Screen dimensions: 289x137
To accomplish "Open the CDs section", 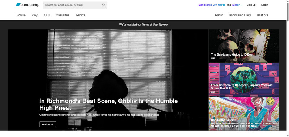I will (x=47, y=15).
